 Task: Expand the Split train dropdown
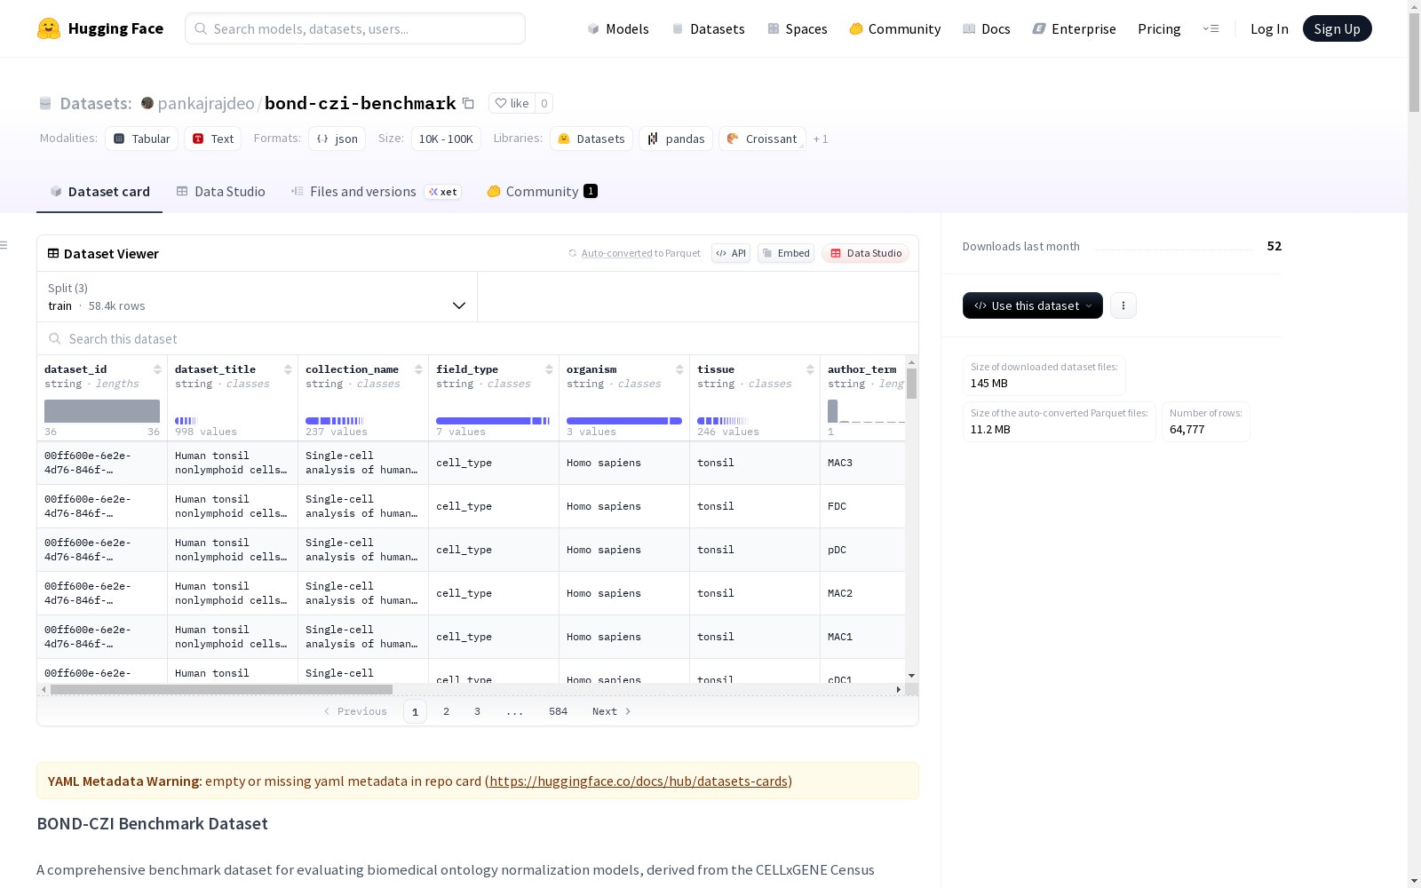click(258, 297)
